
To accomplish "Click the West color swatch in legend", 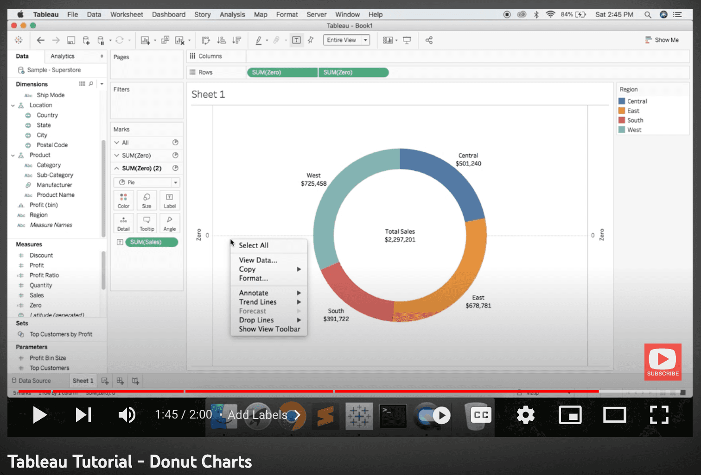I will [x=622, y=130].
